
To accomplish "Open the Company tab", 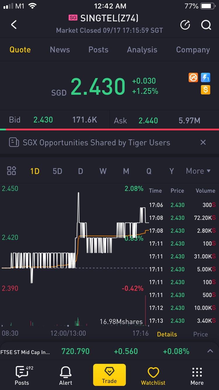I will (193, 50).
